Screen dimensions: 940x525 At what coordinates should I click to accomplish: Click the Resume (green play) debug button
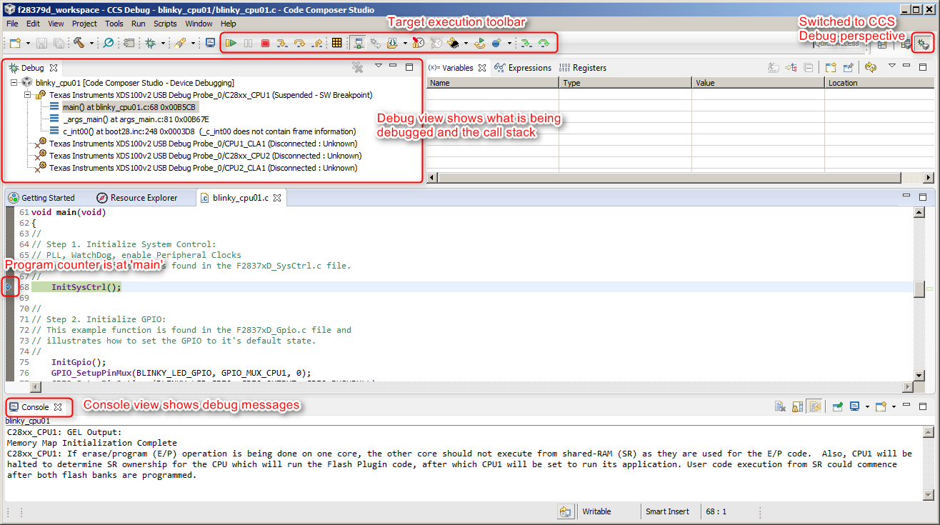point(230,43)
